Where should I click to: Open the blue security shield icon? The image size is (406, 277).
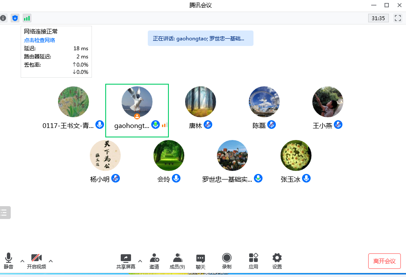tap(15, 18)
